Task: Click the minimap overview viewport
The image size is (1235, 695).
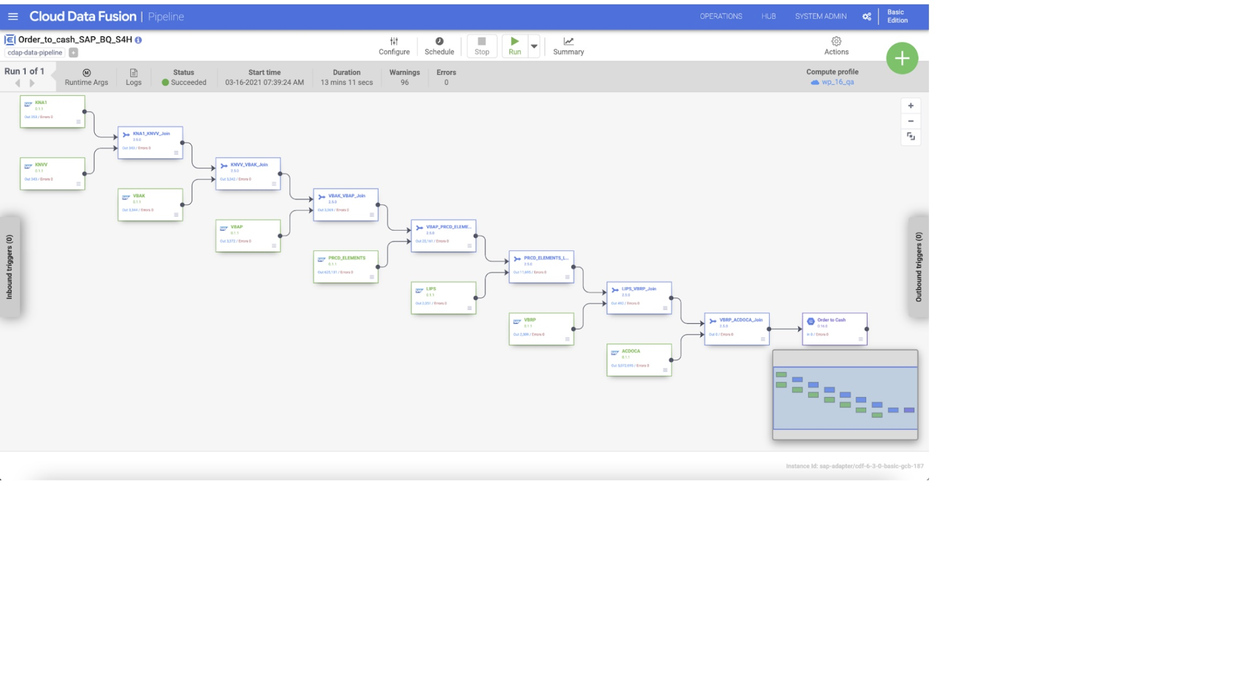Action: coord(845,398)
